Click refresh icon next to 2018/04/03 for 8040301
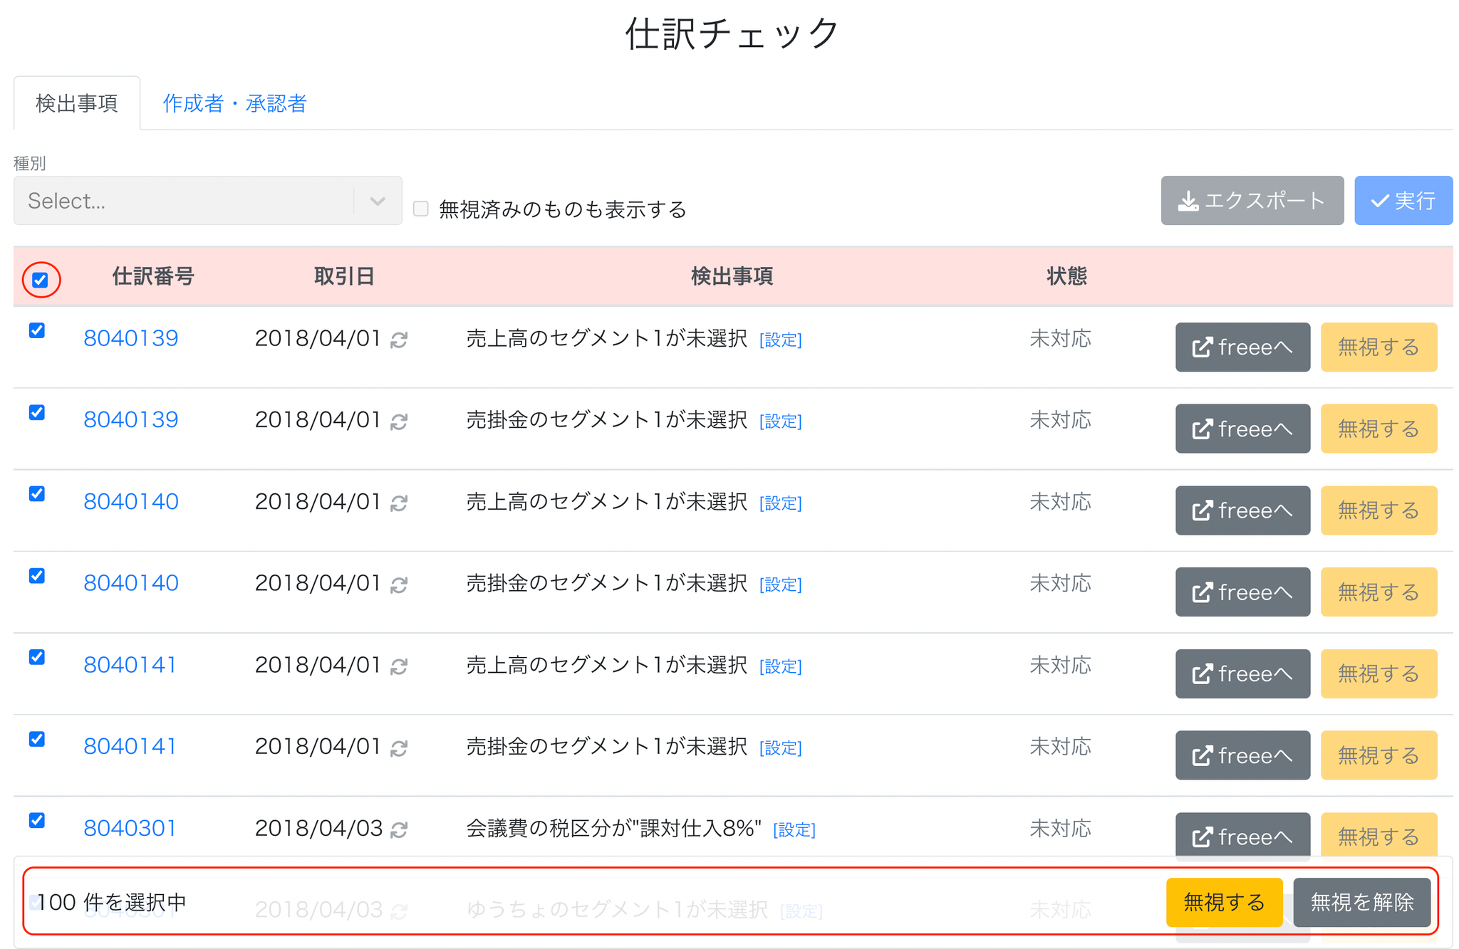Viewport: 1459px width, 949px height. [399, 829]
